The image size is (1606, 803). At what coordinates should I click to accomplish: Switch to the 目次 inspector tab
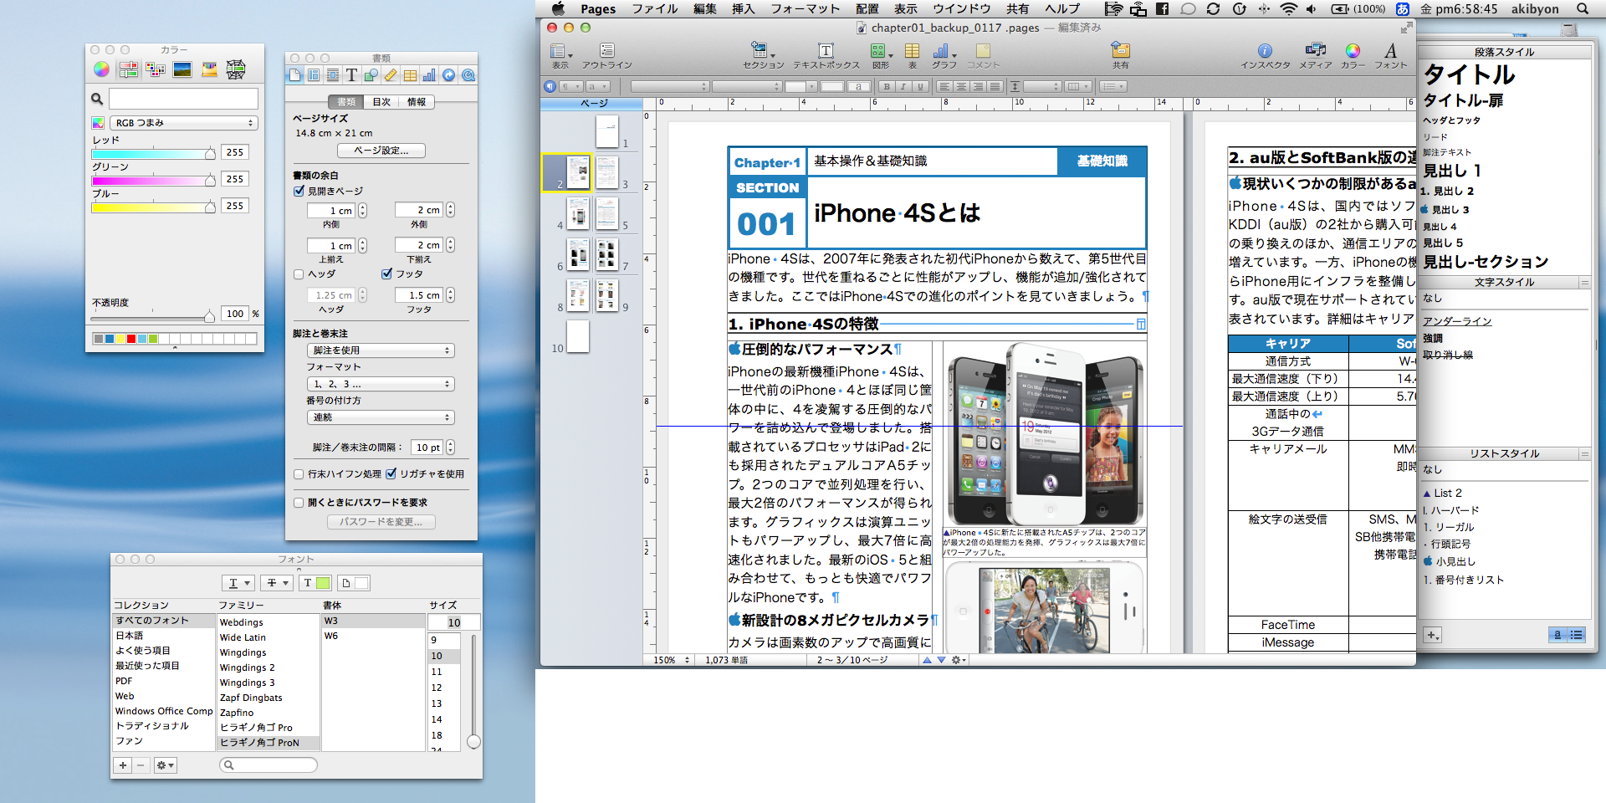pyautogui.click(x=381, y=102)
